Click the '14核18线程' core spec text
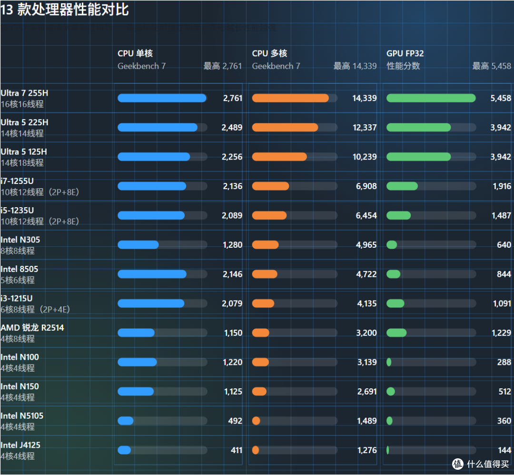The width and height of the screenshot is (514, 475). [x=22, y=163]
